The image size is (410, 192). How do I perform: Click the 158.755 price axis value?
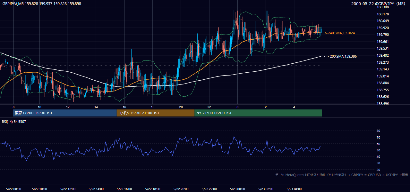point(383,90)
